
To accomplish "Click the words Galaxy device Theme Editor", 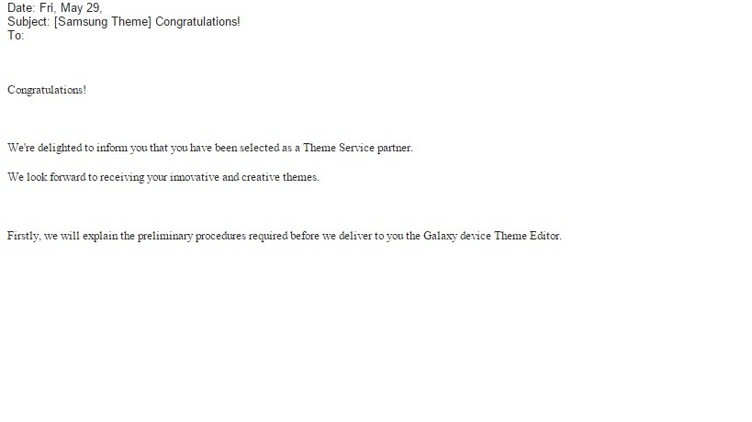I will coord(492,236).
